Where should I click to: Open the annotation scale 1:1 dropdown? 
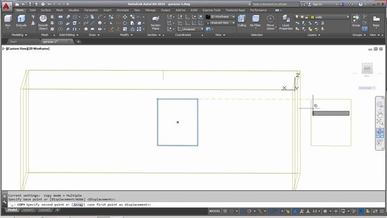[x=317, y=211]
